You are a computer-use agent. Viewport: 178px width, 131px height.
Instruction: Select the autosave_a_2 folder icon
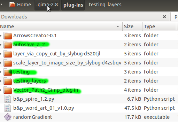click(8, 45)
